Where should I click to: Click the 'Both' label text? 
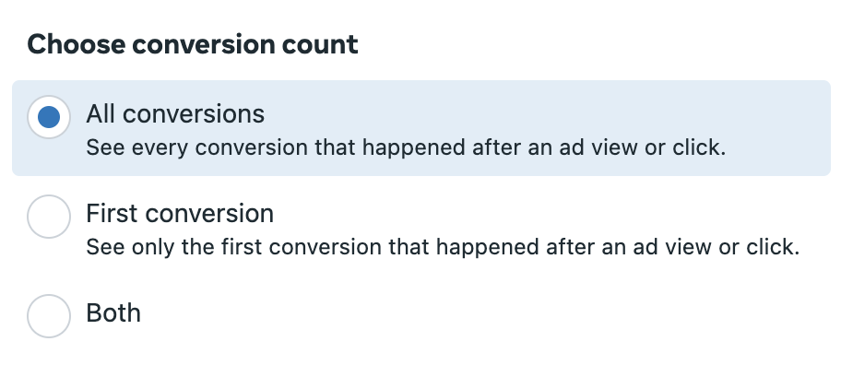[x=113, y=313]
